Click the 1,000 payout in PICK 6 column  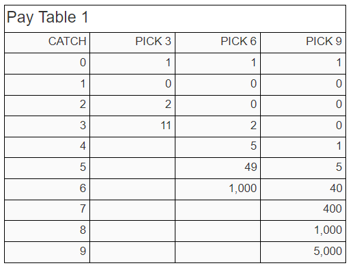click(242, 188)
